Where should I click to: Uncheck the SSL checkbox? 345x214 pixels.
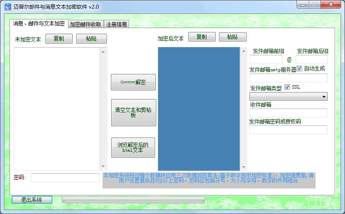pyautogui.click(x=287, y=87)
